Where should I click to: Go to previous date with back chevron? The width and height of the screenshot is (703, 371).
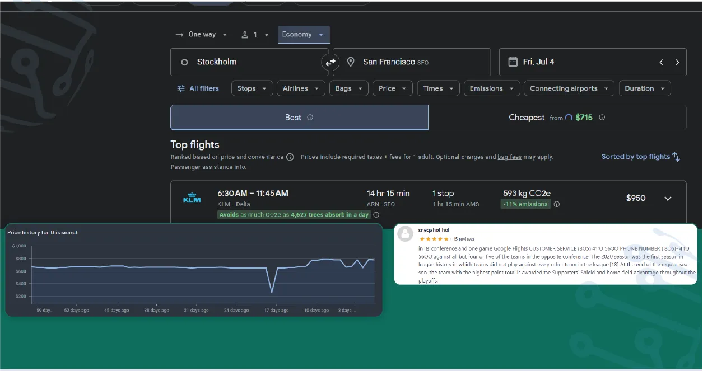click(x=660, y=62)
